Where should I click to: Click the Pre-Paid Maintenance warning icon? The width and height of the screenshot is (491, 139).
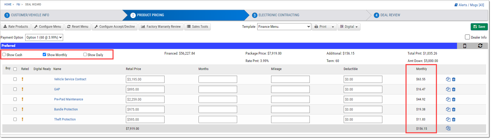click(x=22, y=99)
